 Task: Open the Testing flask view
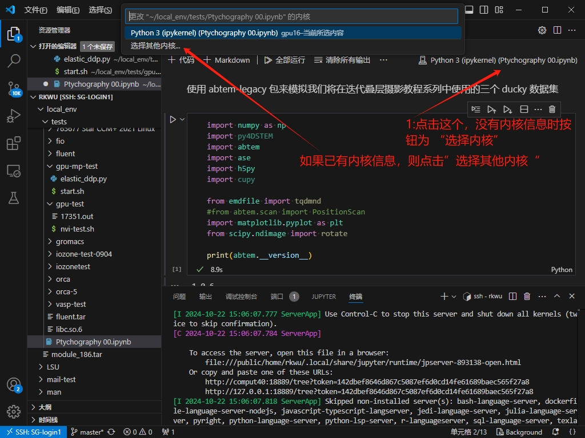[x=14, y=198]
